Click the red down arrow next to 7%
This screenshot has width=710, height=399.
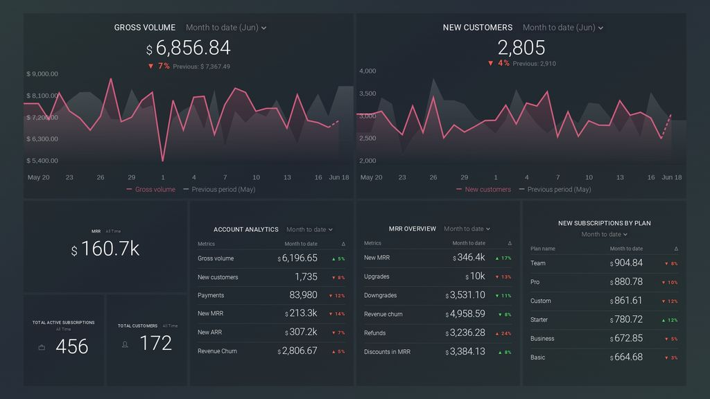150,66
